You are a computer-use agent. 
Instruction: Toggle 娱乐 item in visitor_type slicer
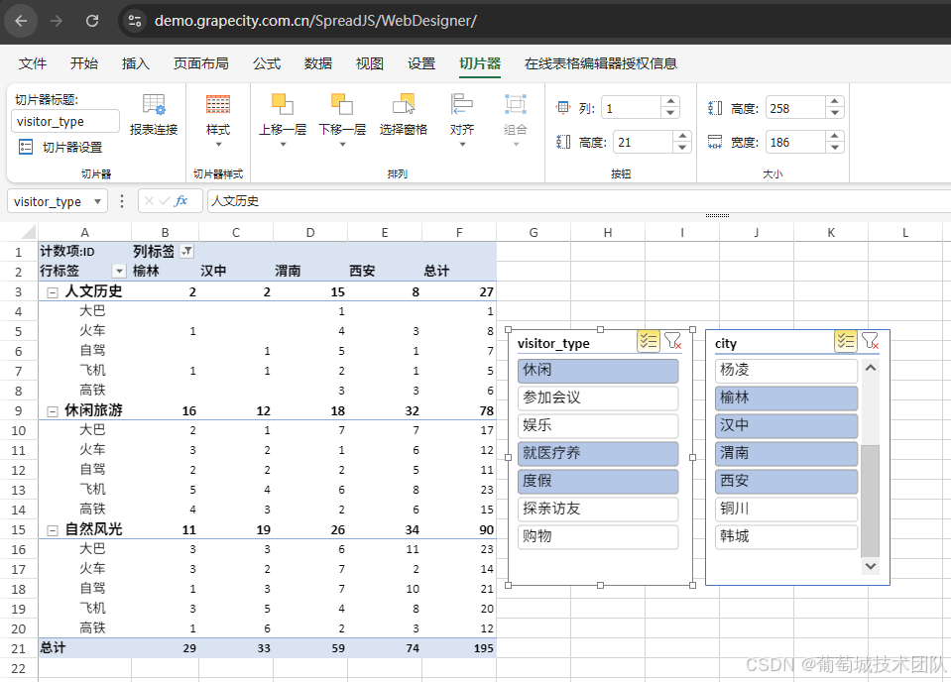click(598, 425)
